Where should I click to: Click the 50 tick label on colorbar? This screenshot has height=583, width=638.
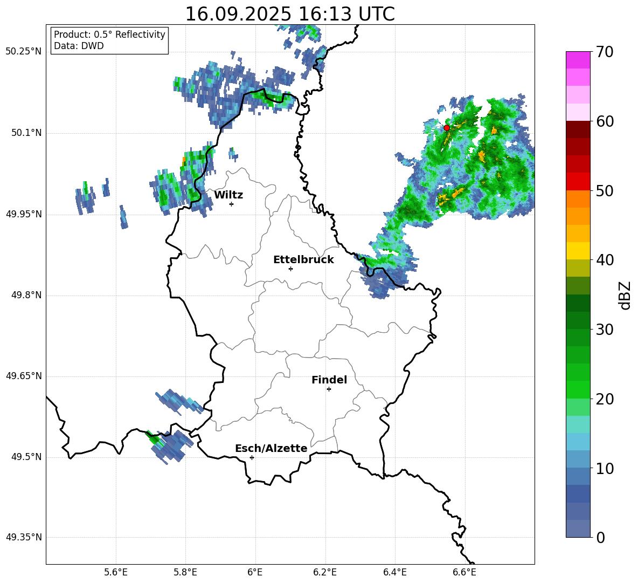coord(605,191)
